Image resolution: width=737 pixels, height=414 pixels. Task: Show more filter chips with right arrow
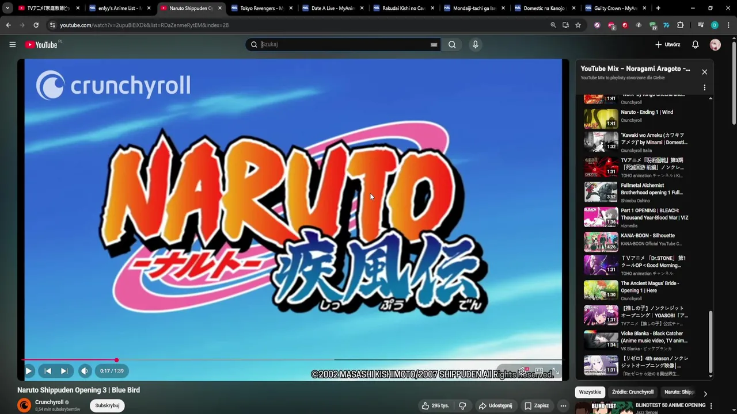(705, 393)
